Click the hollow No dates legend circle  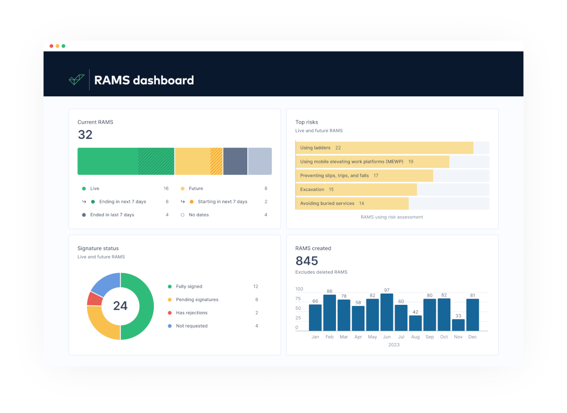point(183,215)
